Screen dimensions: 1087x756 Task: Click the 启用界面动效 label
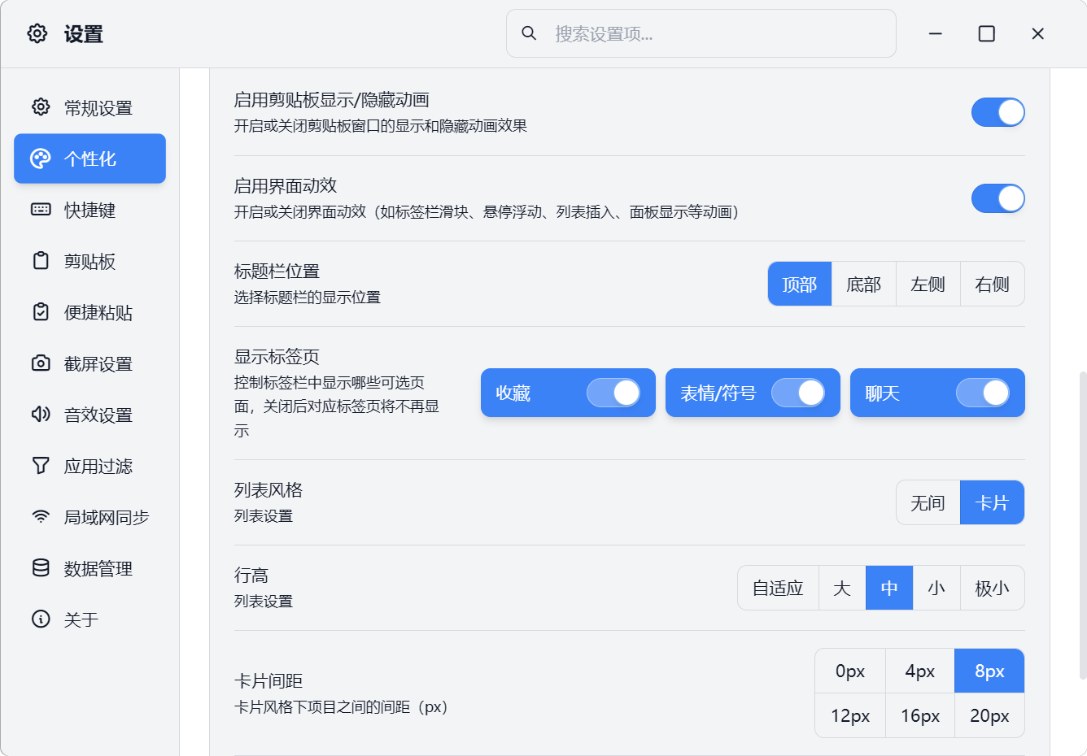pyautogui.click(x=286, y=185)
